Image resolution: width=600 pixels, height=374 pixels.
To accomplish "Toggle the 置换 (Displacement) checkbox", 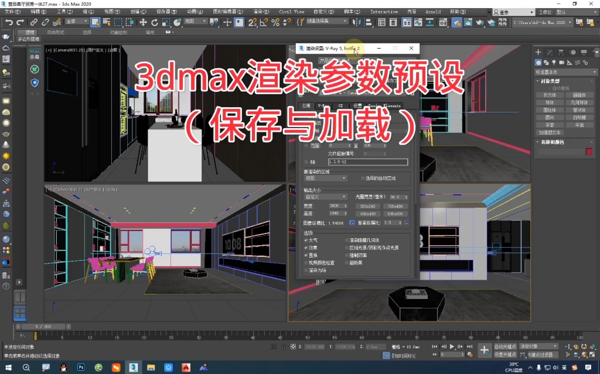I will click(x=305, y=255).
